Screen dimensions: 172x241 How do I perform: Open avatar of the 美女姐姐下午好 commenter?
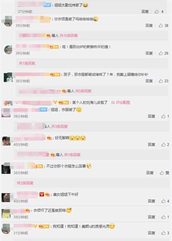point(6,197)
